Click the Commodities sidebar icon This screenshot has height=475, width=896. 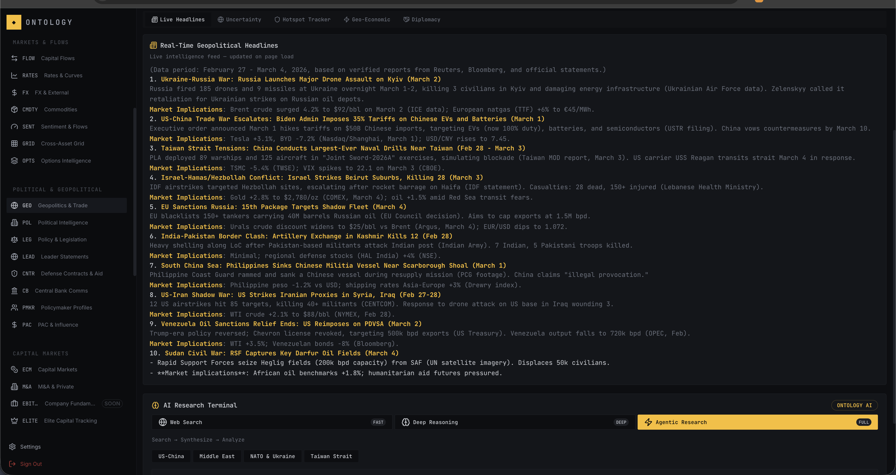pos(14,109)
